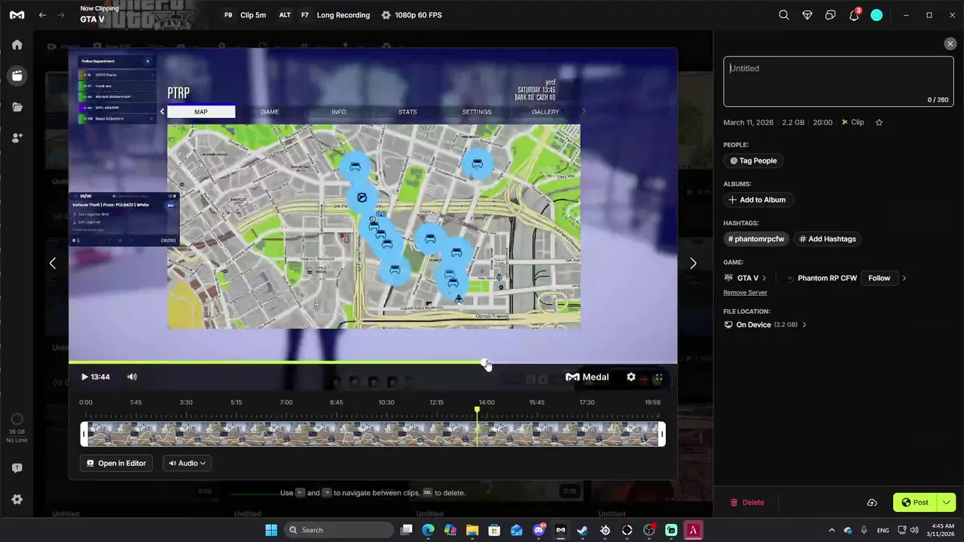Viewport: 964px width, 542px height.
Task: Follow the Phantom RP CFW server
Action: [x=879, y=278]
